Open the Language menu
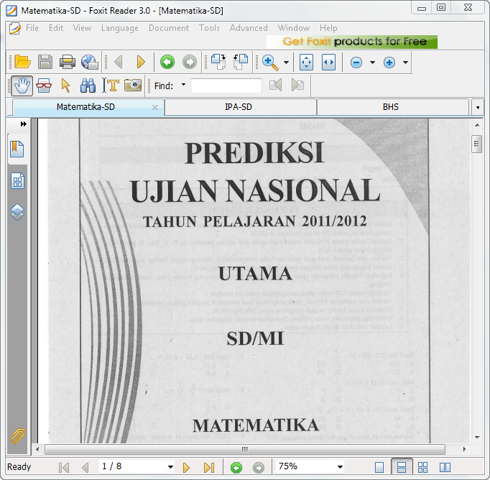This screenshot has width=490, height=480. 120,28
